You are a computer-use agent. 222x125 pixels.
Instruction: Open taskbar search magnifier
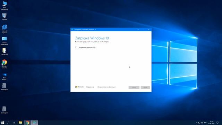(8, 123)
